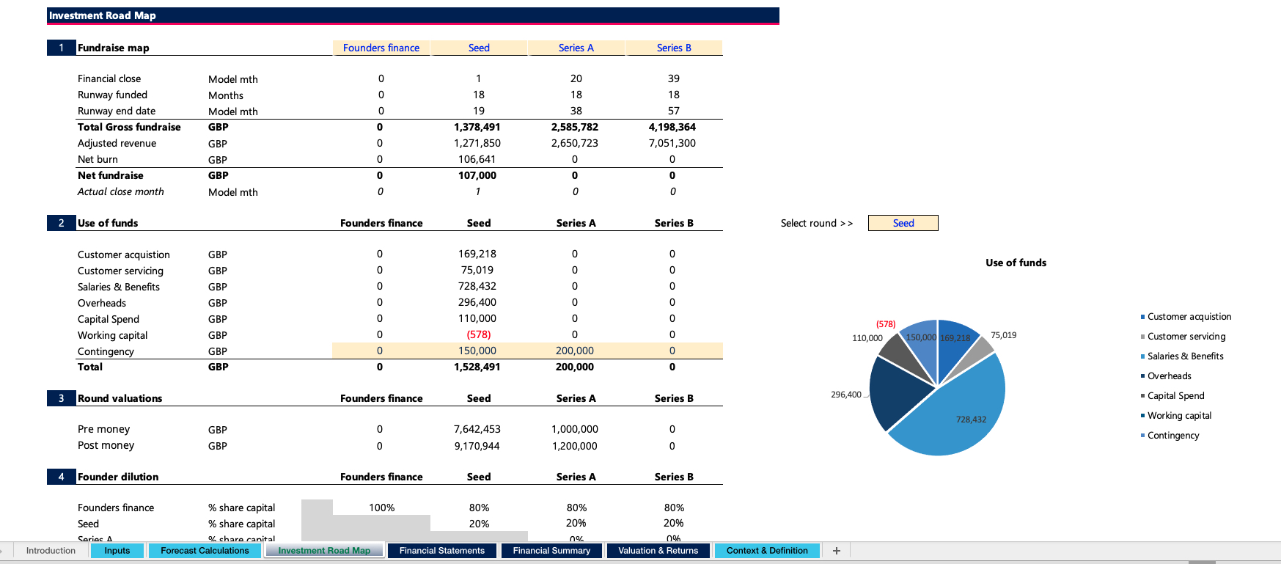The height and width of the screenshot is (564, 1281).
Task: Select Series B contingency input cell
Action: click(x=674, y=351)
